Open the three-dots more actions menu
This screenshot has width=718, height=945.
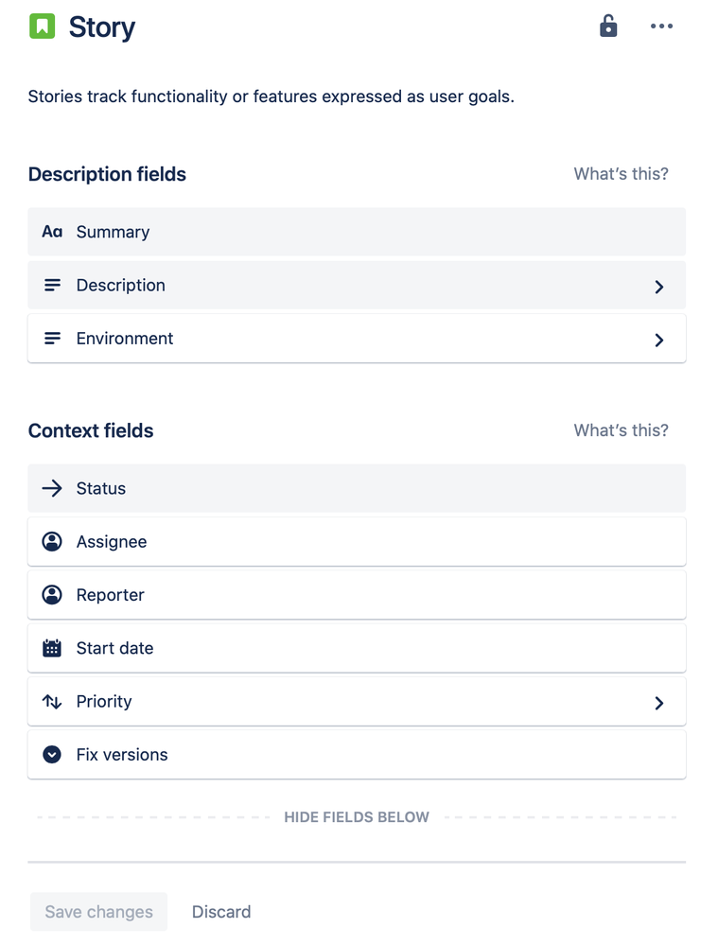[661, 26]
